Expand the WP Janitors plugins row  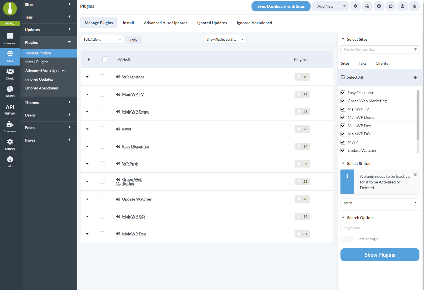tap(87, 77)
